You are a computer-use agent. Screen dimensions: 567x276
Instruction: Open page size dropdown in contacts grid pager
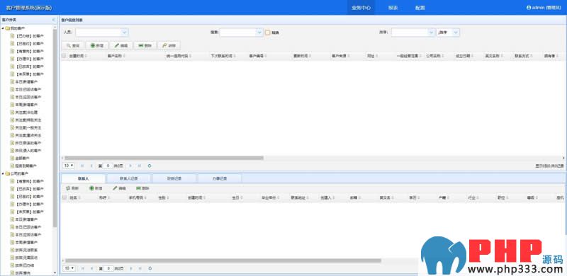[69, 268]
